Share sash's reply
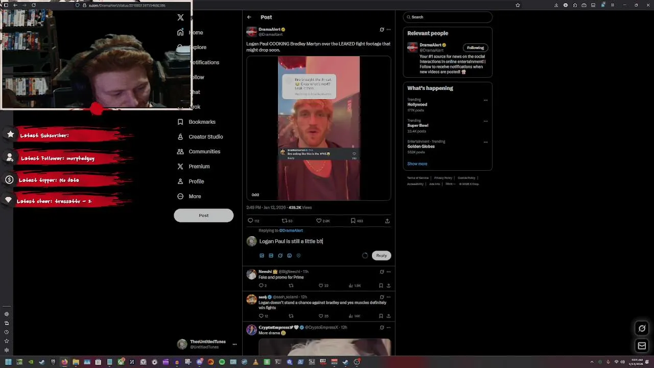 coord(388,316)
